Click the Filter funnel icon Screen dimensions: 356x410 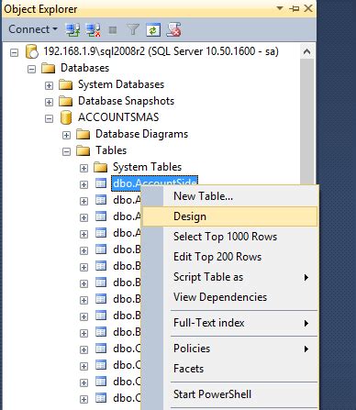(133, 29)
